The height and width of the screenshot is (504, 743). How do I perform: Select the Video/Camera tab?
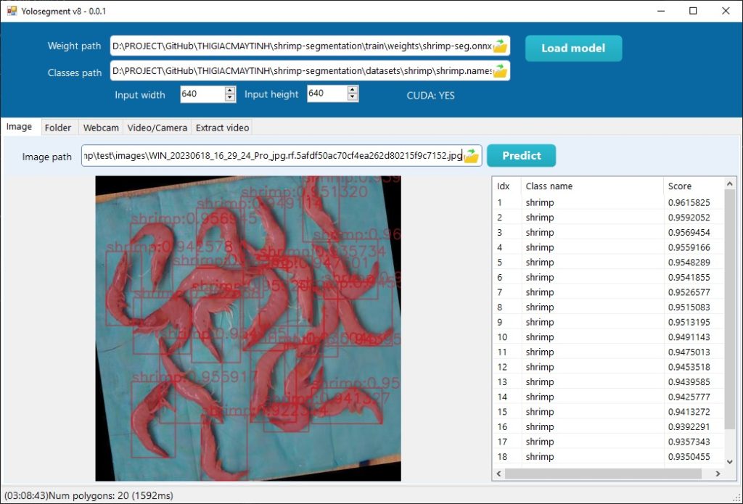pyautogui.click(x=157, y=127)
